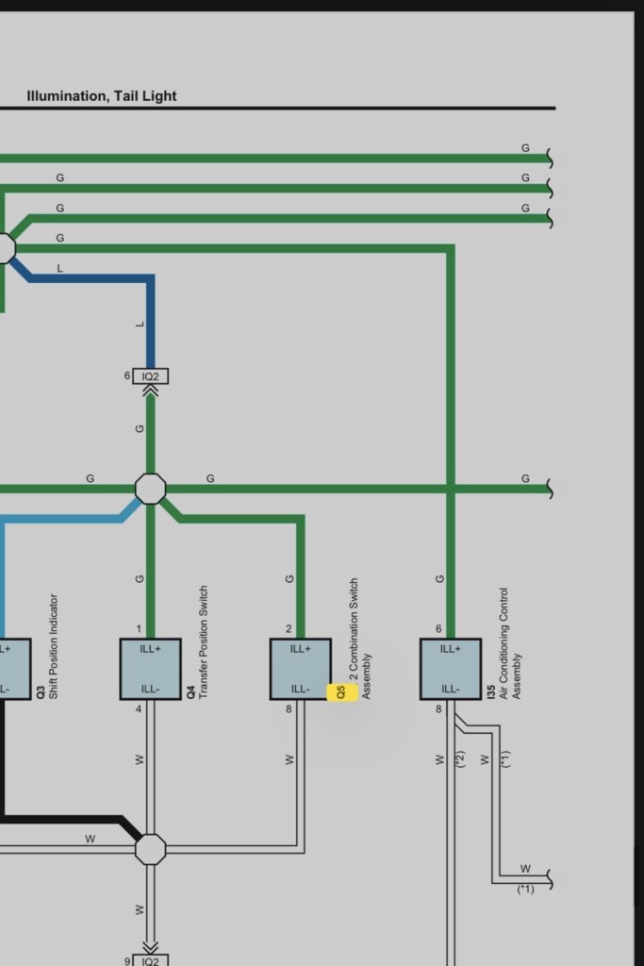
Task: Click the white wire junction octagon below Q4
Action: pos(150,850)
